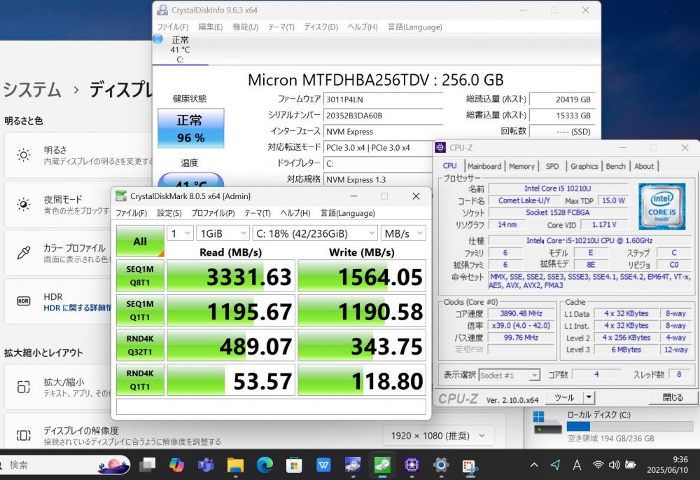Show hidden system tray icons
The height and width of the screenshot is (480, 700).
tap(534, 465)
